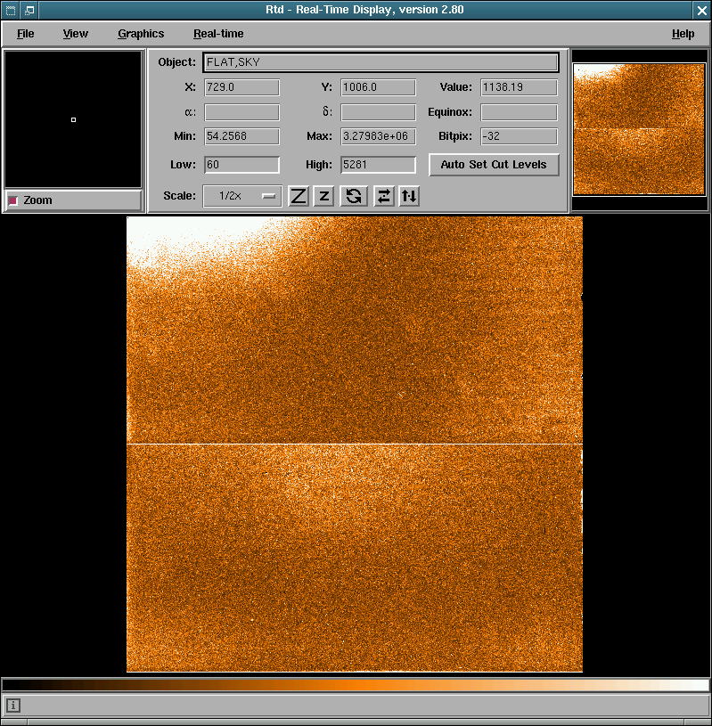Screen dimensions: 712x726
Task: Click the color ramp bar below the image
Action: point(356,685)
